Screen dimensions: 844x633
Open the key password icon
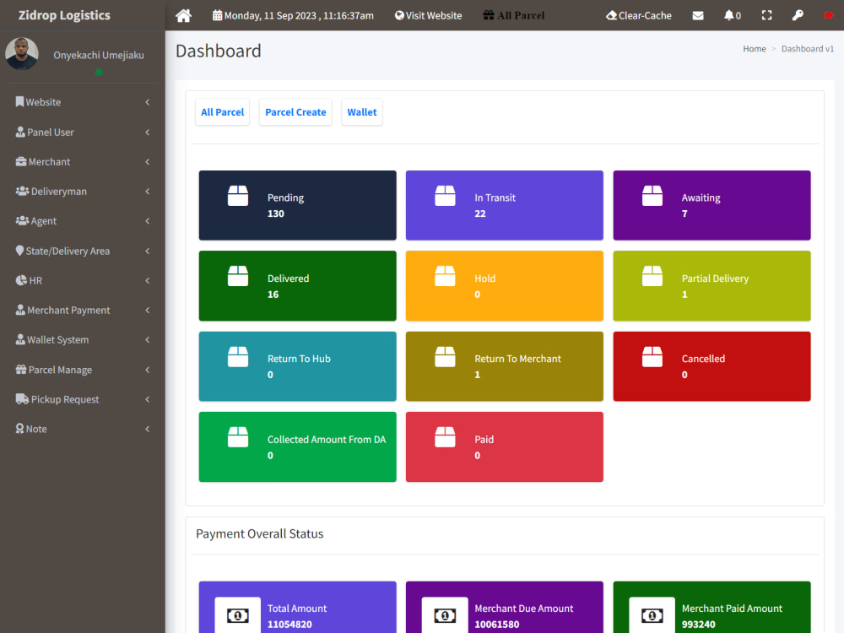[798, 15]
